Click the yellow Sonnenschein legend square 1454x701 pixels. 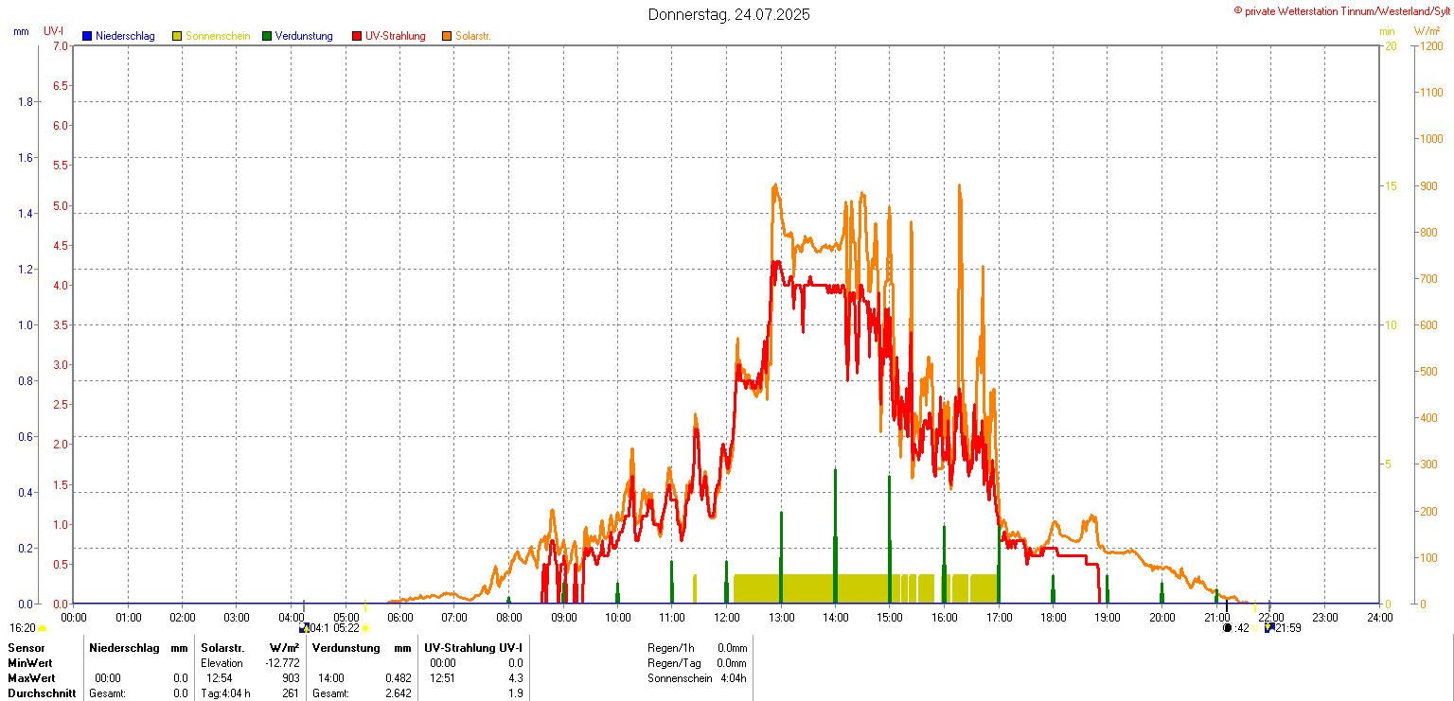(x=177, y=36)
